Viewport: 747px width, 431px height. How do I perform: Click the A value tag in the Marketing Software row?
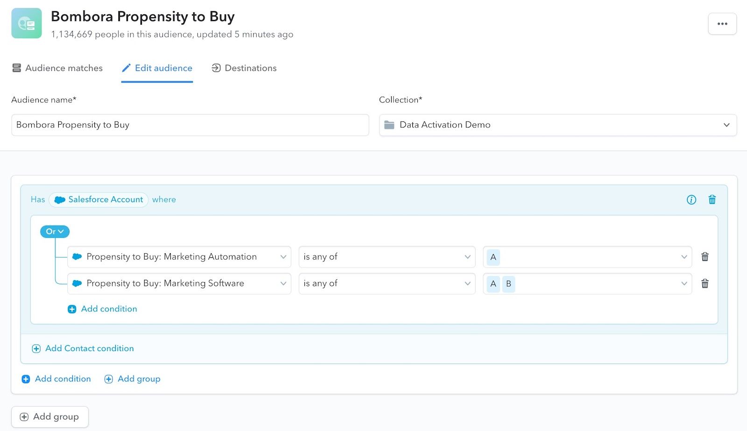pos(493,284)
